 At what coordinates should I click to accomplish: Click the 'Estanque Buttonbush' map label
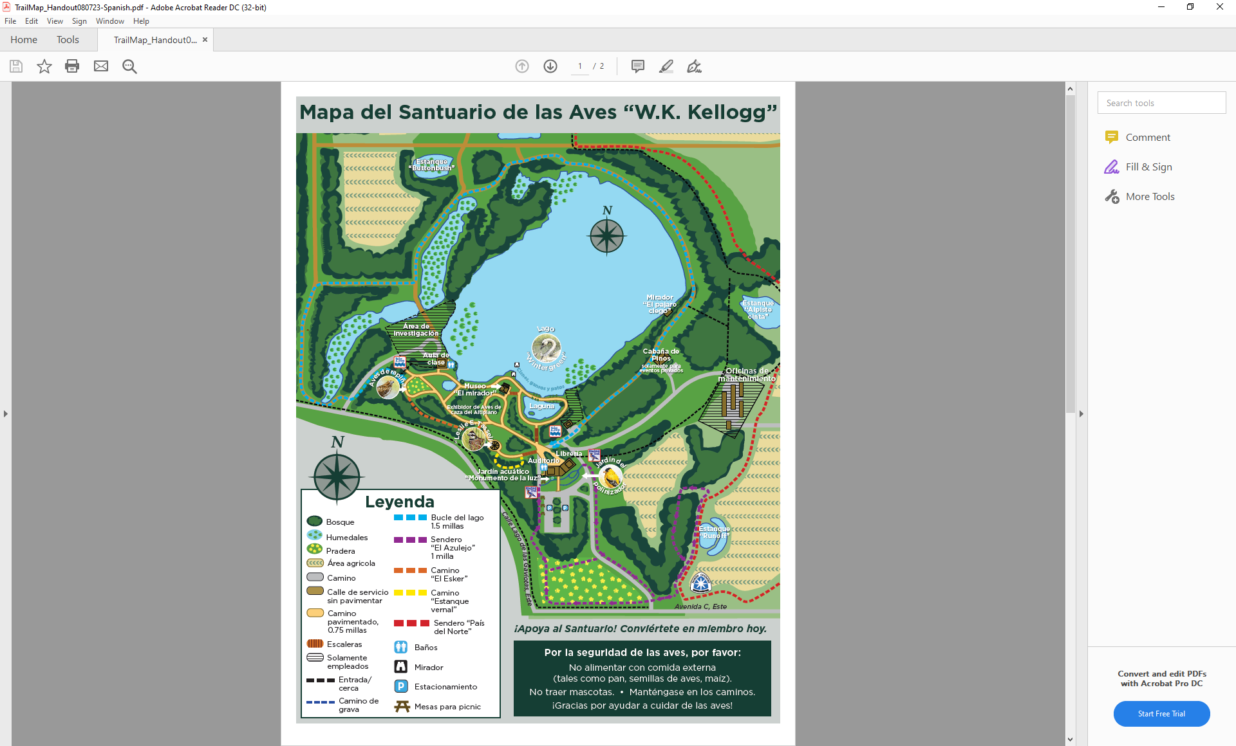pos(431,165)
